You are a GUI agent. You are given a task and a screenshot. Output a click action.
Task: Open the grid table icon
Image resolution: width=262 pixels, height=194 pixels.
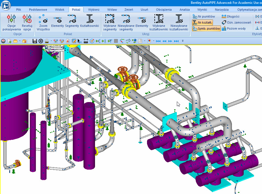point(116,41)
